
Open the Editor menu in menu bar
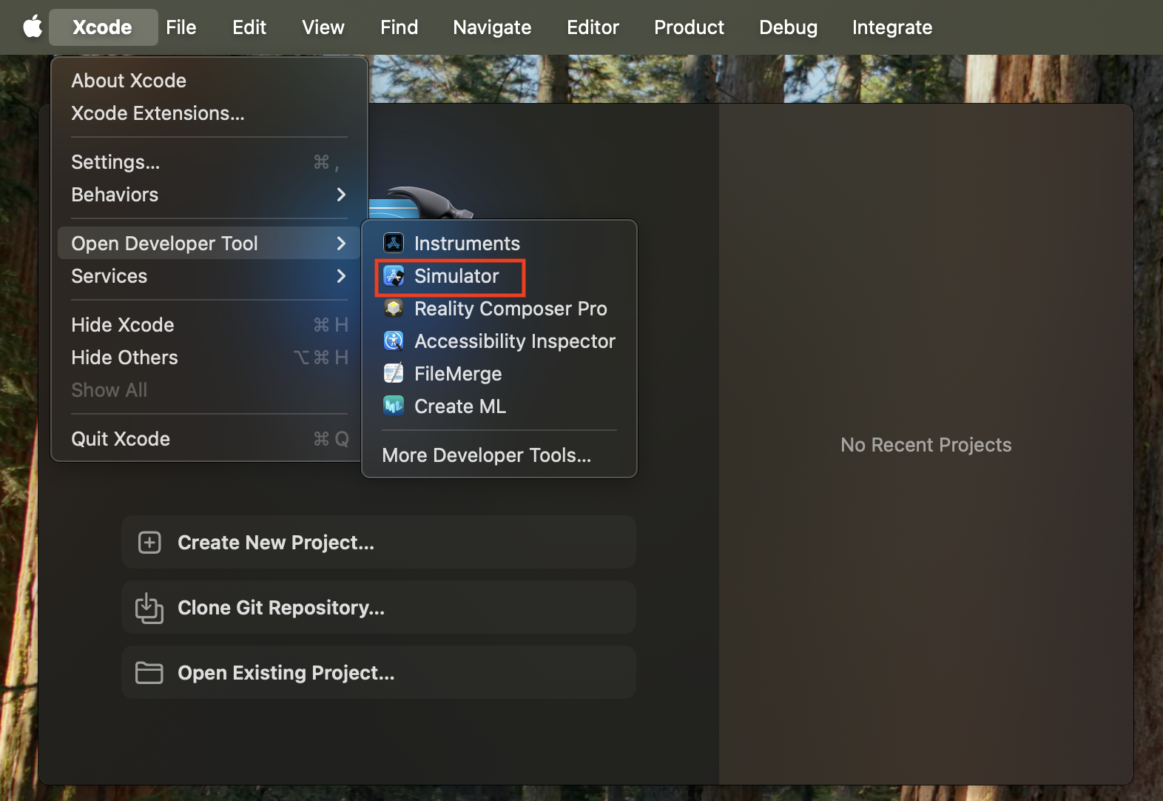click(593, 27)
